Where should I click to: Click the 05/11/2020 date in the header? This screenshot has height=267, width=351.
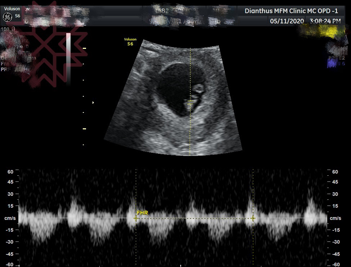coord(287,21)
